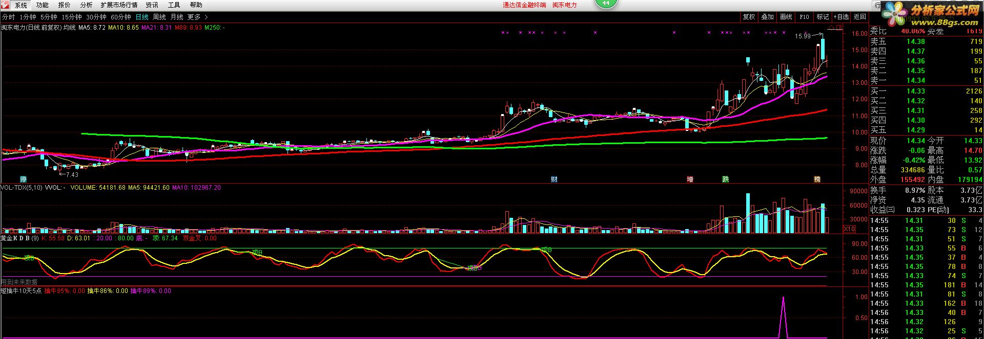Viewport: 984px width, 339px height.
Task: Click the 卖五 14.38 order row
Action: point(926,41)
